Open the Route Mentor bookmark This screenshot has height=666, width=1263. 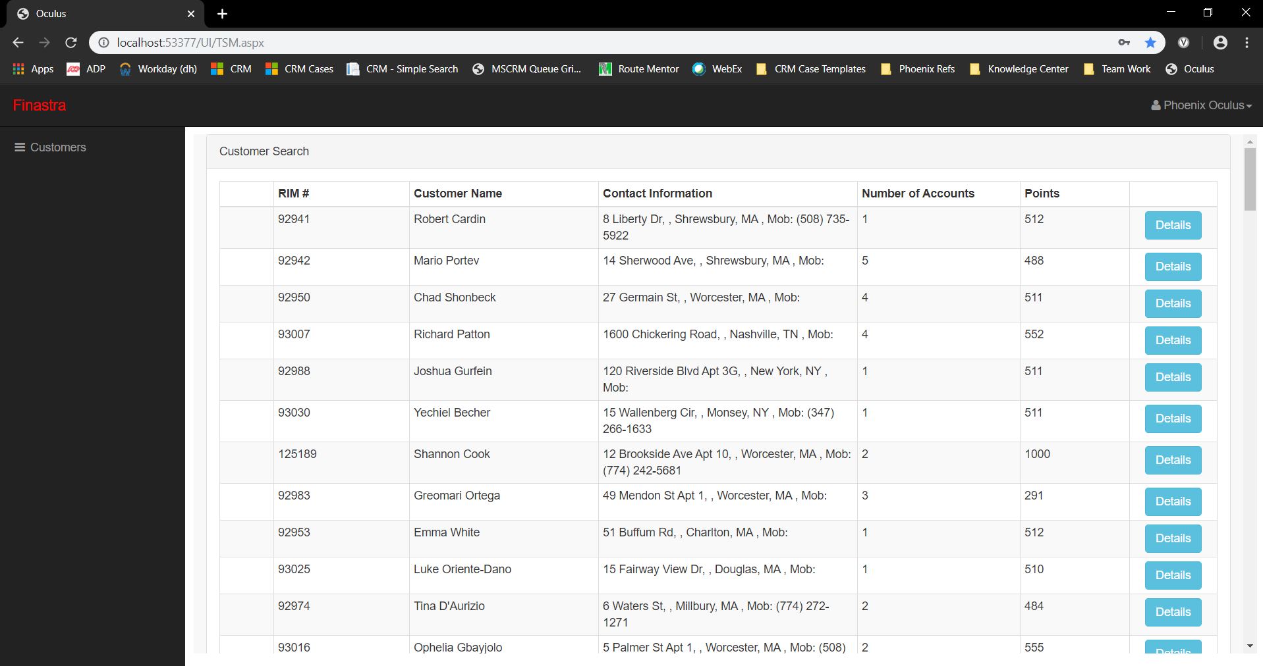pyautogui.click(x=639, y=69)
